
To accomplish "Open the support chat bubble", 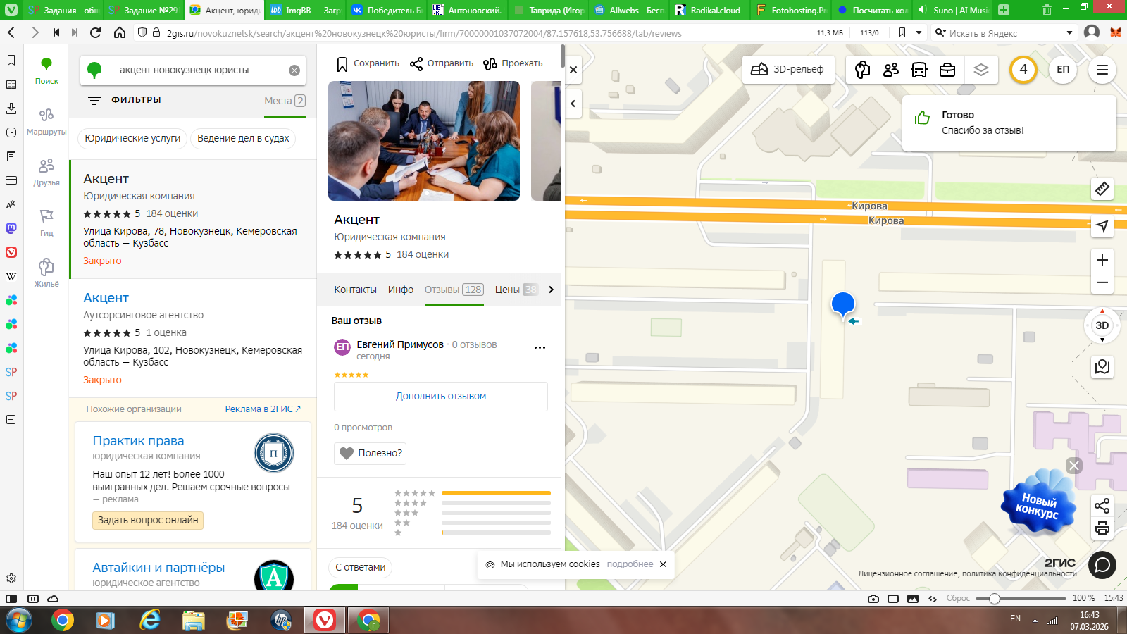I will [x=1102, y=565].
